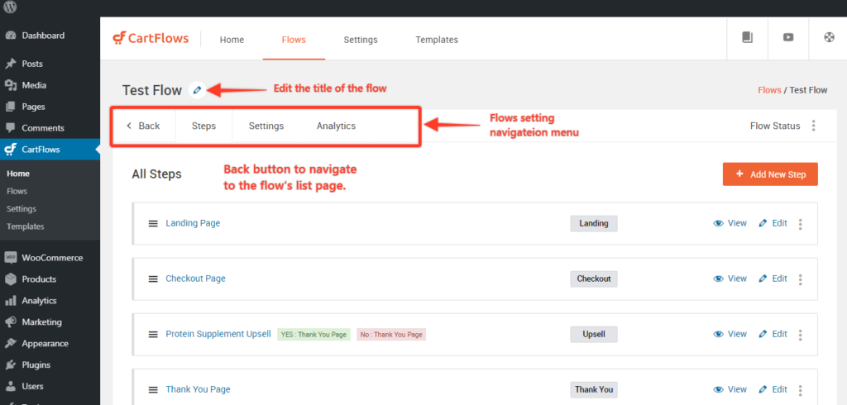
Task: Click the Upsell badge
Action: [594, 334]
